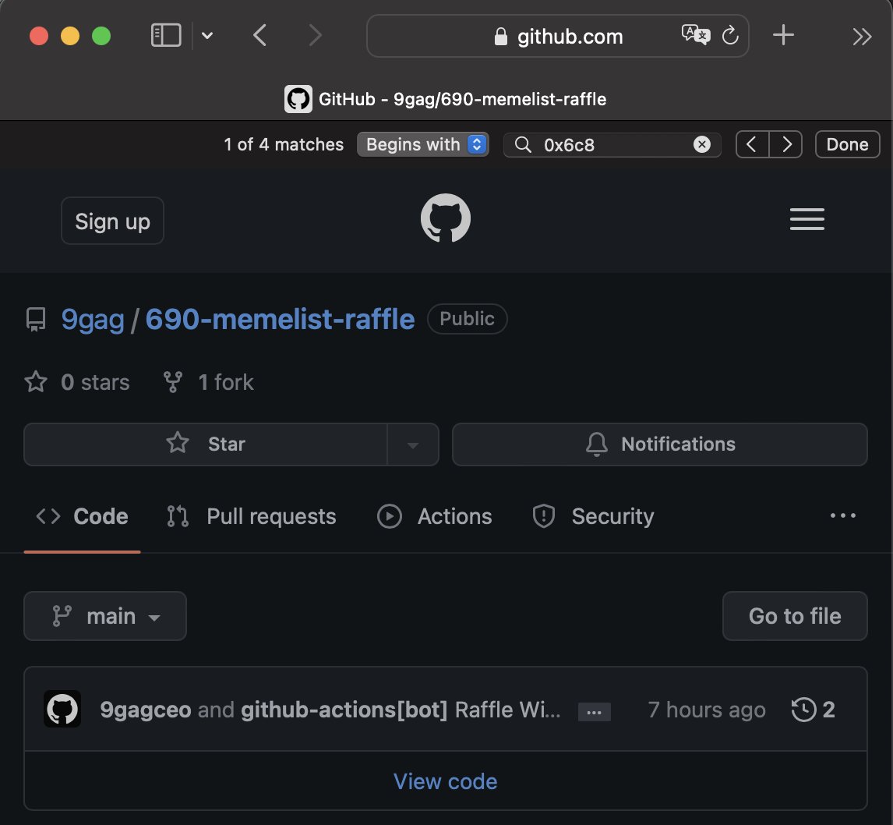
Task: Open the Notifications button
Action: 659,444
